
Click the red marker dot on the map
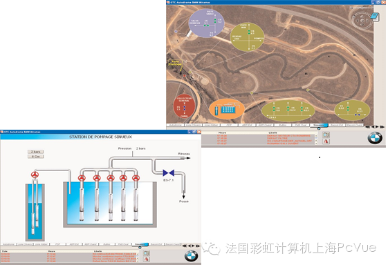coord(184,76)
